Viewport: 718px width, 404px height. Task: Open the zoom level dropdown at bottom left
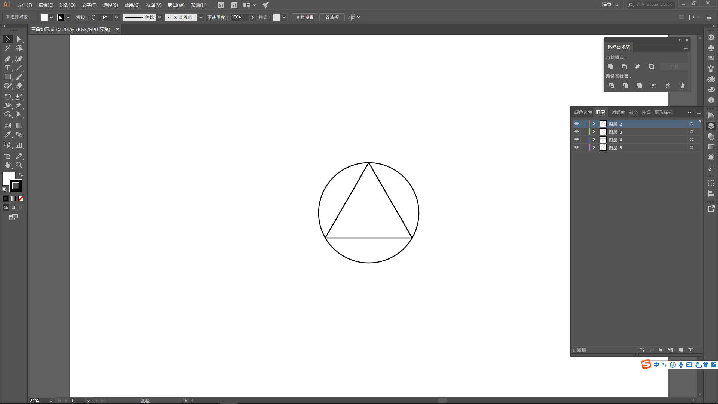[51, 401]
